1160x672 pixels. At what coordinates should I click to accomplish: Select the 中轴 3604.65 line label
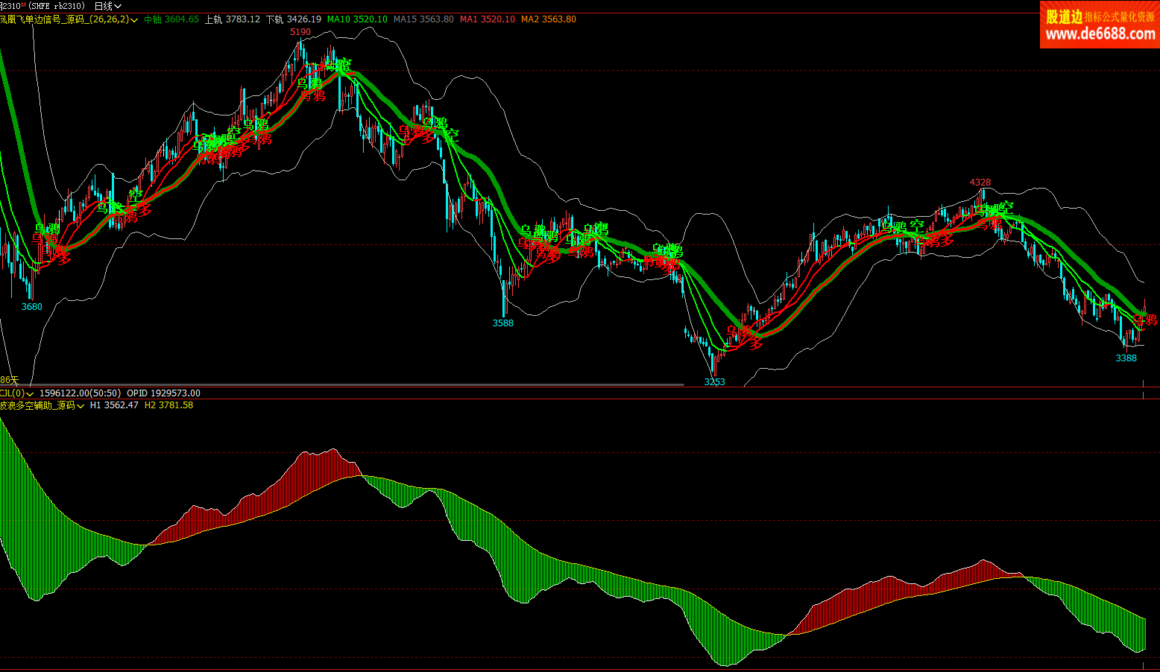point(171,19)
